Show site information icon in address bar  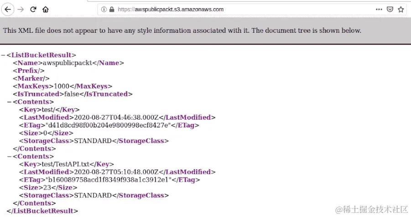click(104, 10)
